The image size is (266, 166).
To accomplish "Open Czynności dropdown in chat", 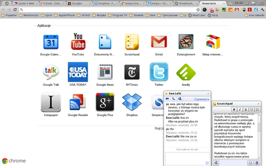I will (x=202, y=99).
